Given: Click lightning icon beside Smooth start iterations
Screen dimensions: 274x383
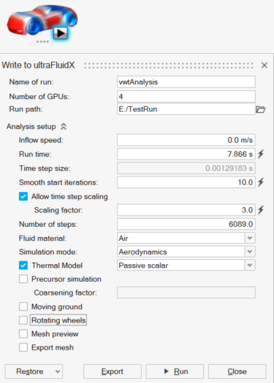Looking at the screenshot, I should coord(261,182).
